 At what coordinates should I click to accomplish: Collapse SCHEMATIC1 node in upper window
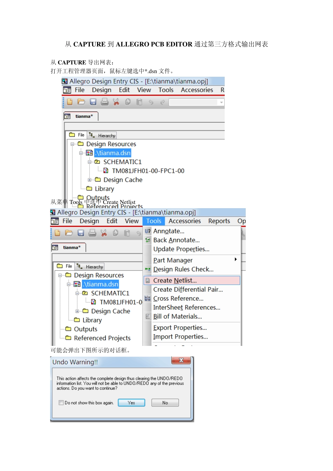click(89, 162)
